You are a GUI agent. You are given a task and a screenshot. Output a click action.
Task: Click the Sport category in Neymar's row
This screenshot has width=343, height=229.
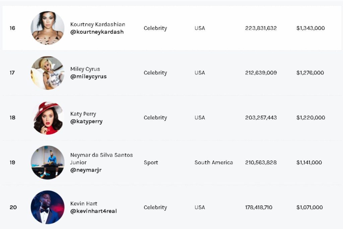(x=151, y=162)
